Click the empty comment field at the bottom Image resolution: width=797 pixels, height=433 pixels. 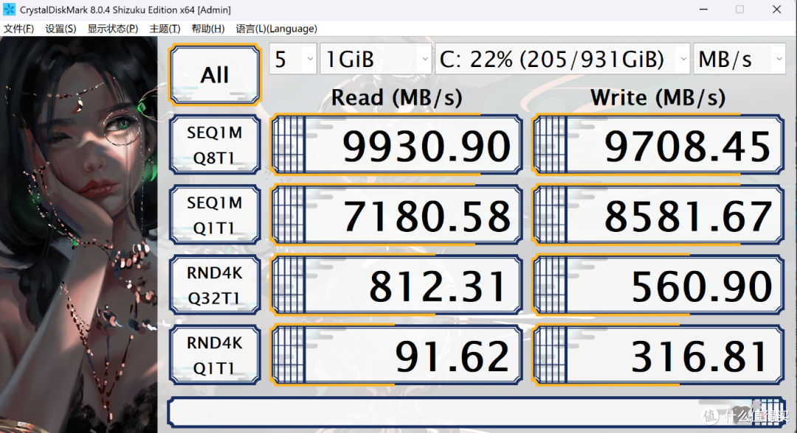click(x=476, y=412)
